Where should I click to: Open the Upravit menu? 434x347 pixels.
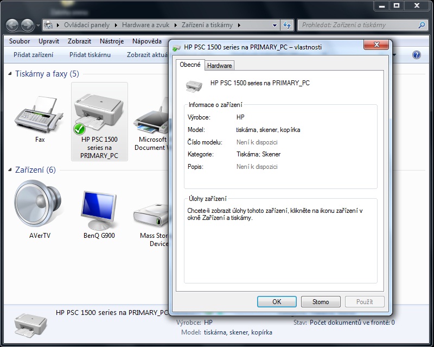(x=49, y=41)
